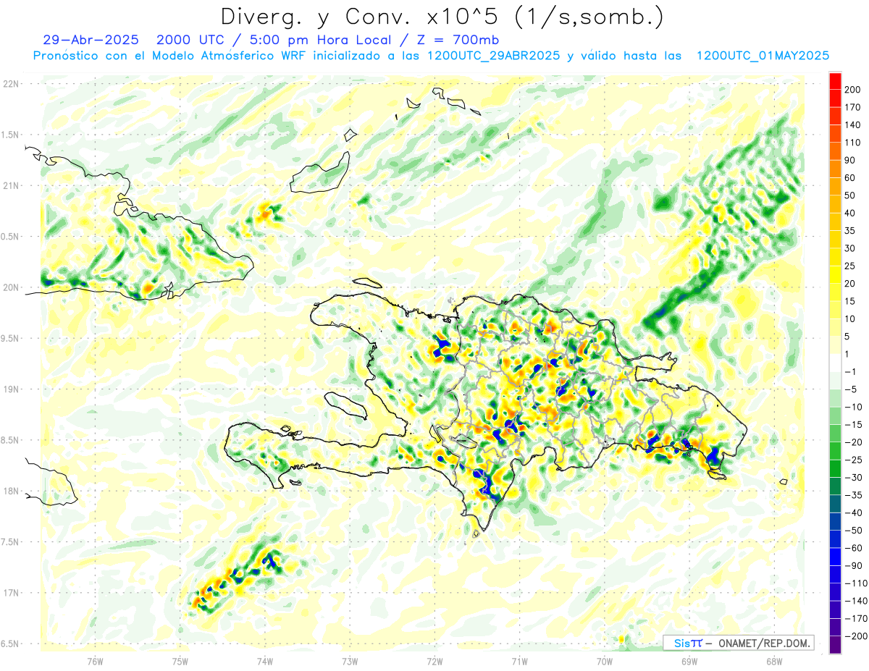
Task: Click the purple swatch ending the color bar
Action: pyautogui.click(x=835, y=645)
